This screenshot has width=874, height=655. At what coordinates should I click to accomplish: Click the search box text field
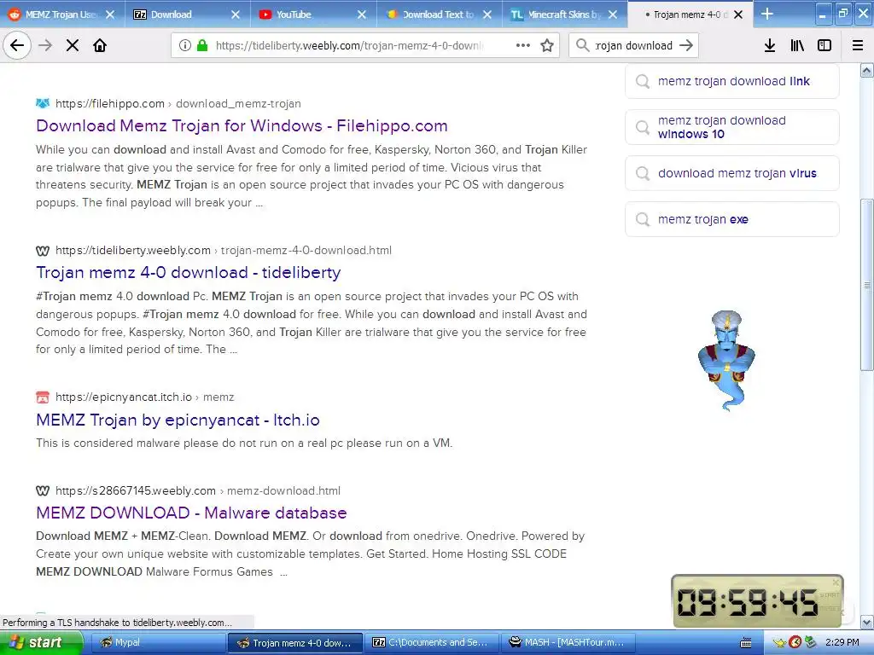point(633,45)
